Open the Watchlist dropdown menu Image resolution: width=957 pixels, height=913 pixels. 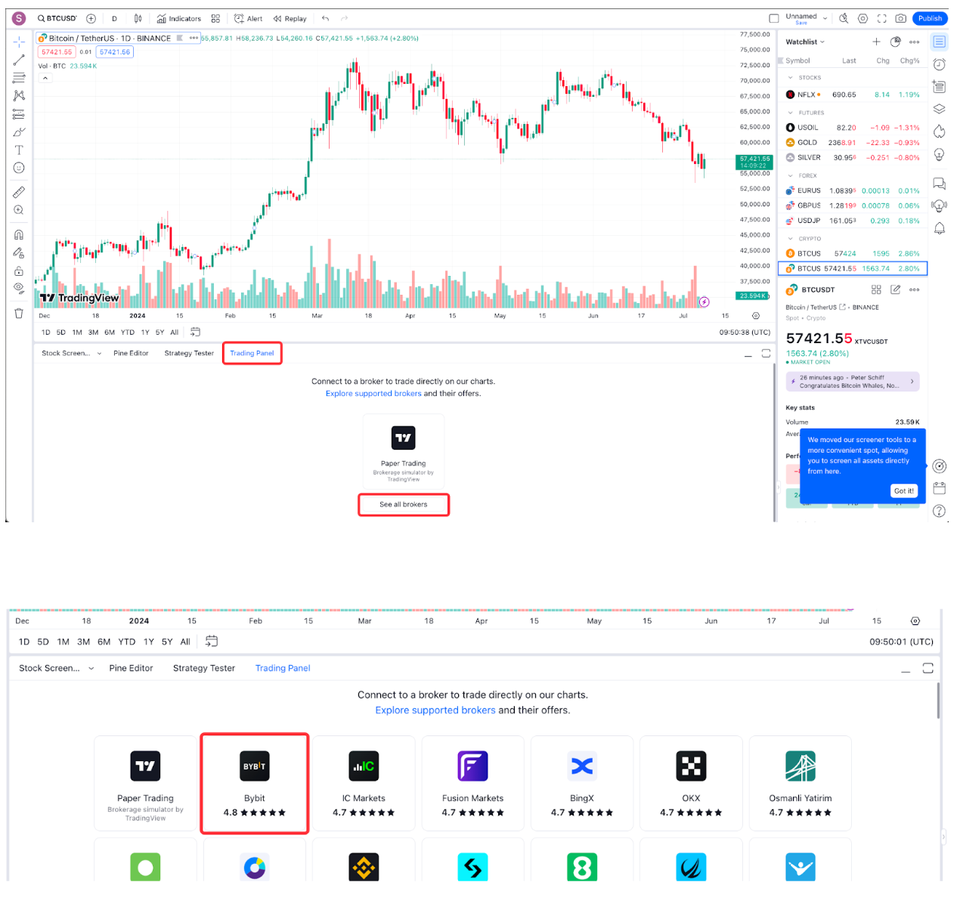805,42
